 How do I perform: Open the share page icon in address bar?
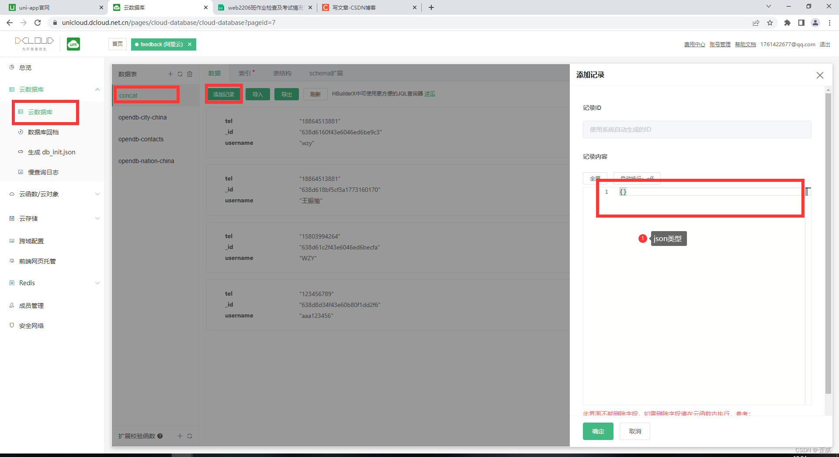pyautogui.click(x=756, y=23)
